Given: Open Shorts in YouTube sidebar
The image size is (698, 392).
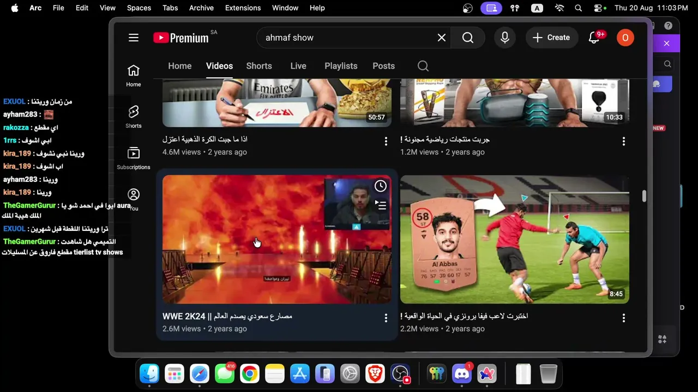Looking at the screenshot, I should click(x=134, y=117).
